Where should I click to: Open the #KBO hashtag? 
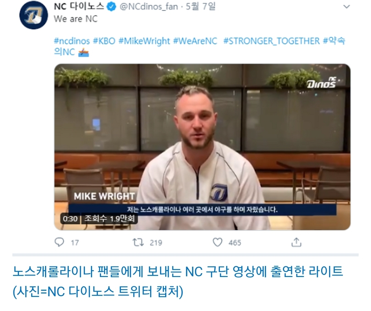pyautogui.click(x=104, y=41)
